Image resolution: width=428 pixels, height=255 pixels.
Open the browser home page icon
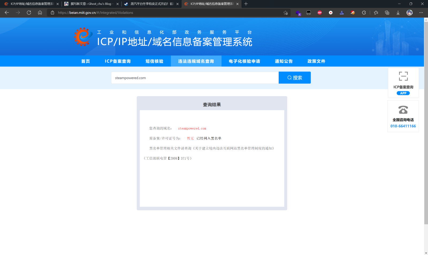40,13
